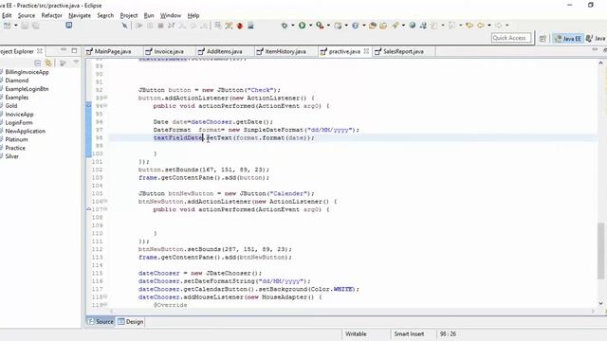Switch to the Design editor tab
This screenshot has height=341, width=607.
click(x=131, y=322)
